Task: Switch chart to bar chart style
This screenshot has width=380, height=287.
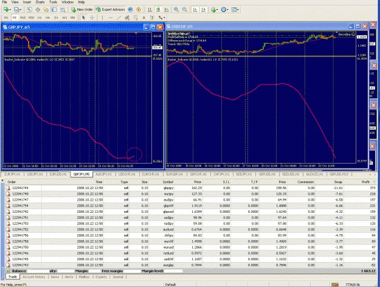Action: point(150,10)
